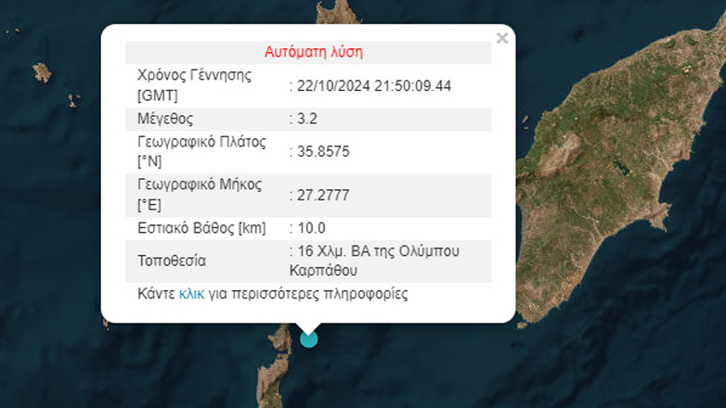726x408 pixels.
Task: Click the 'Τοποθεσία' label
Action: [x=172, y=261]
